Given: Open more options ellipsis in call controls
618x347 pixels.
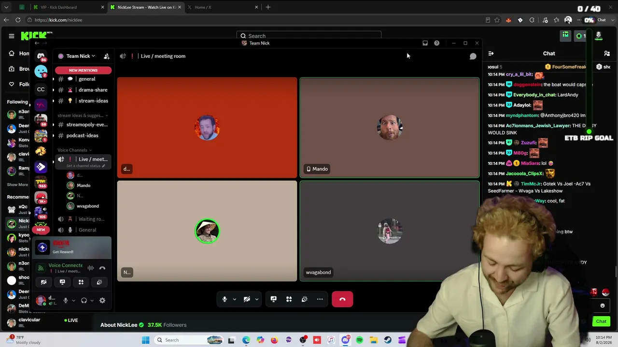Looking at the screenshot, I should (x=320, y=299).
